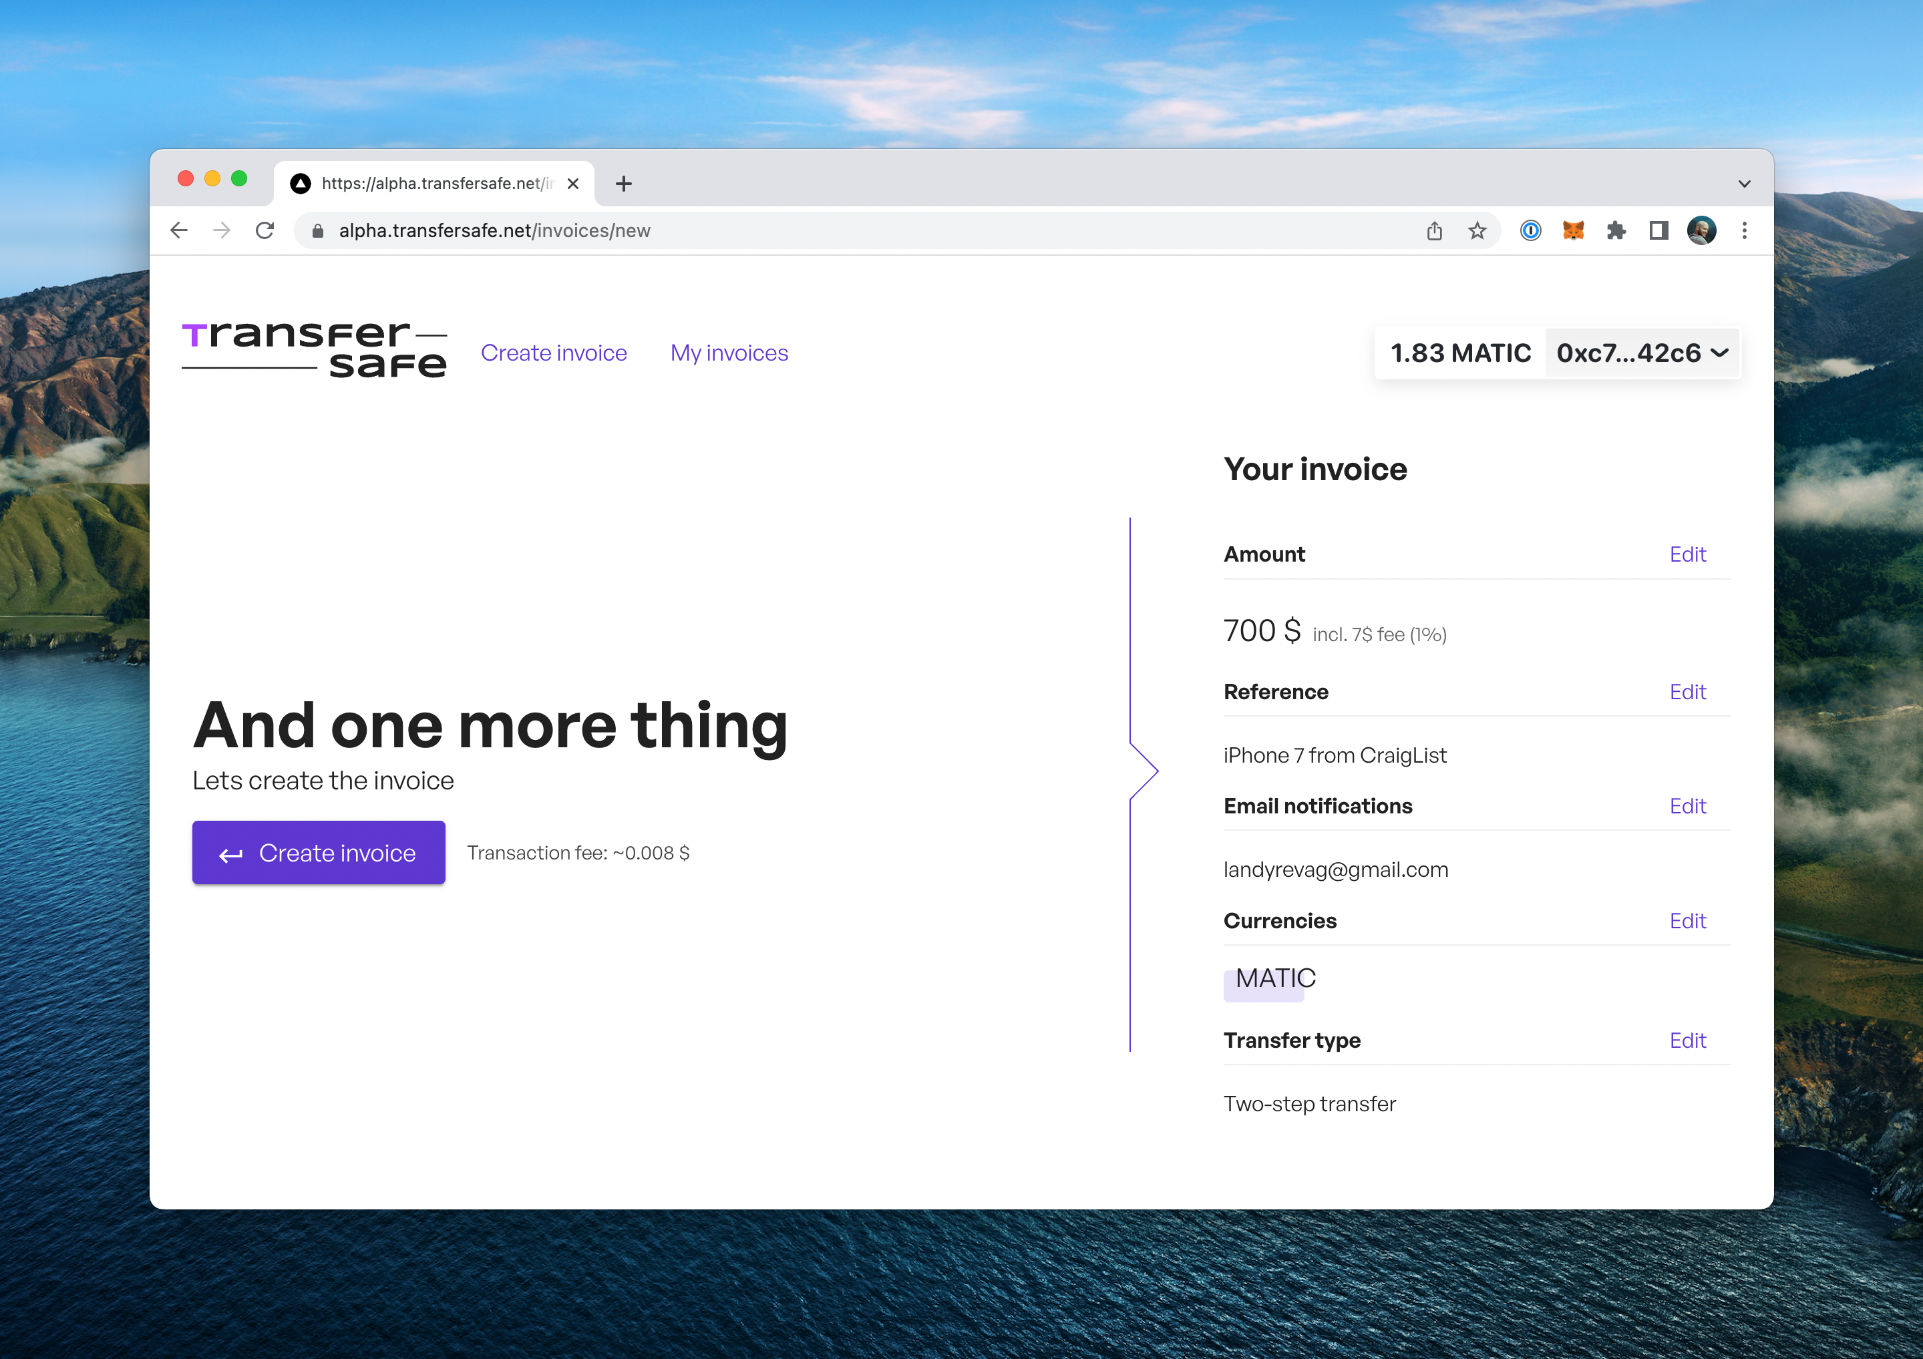Image resolution: width=1923 pixels, height=1359 pixels.
Task: Open the Extensions puzzle piece menu
Action: [x=1616, y=230]
